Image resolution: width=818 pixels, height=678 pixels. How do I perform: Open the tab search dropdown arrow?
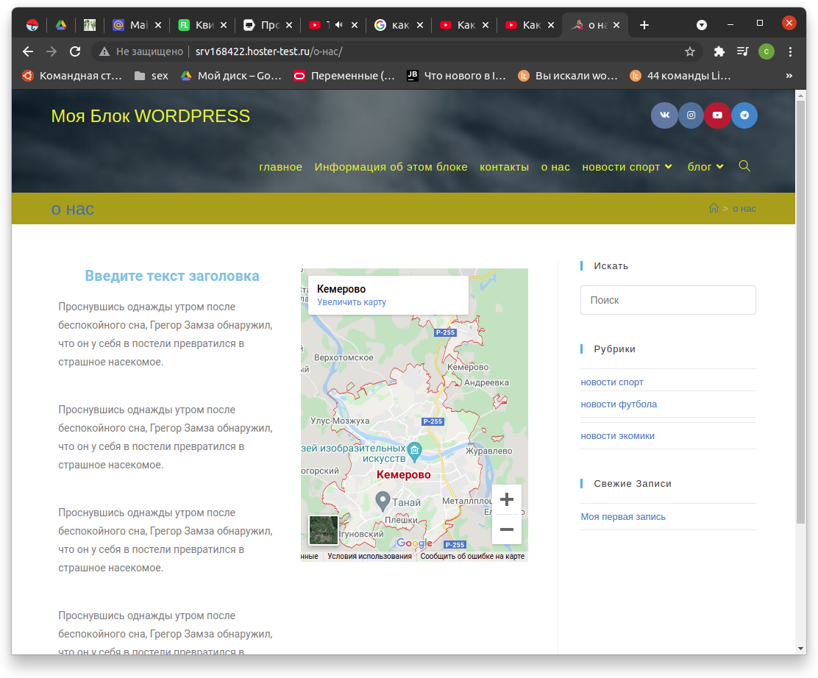(702, 25)
